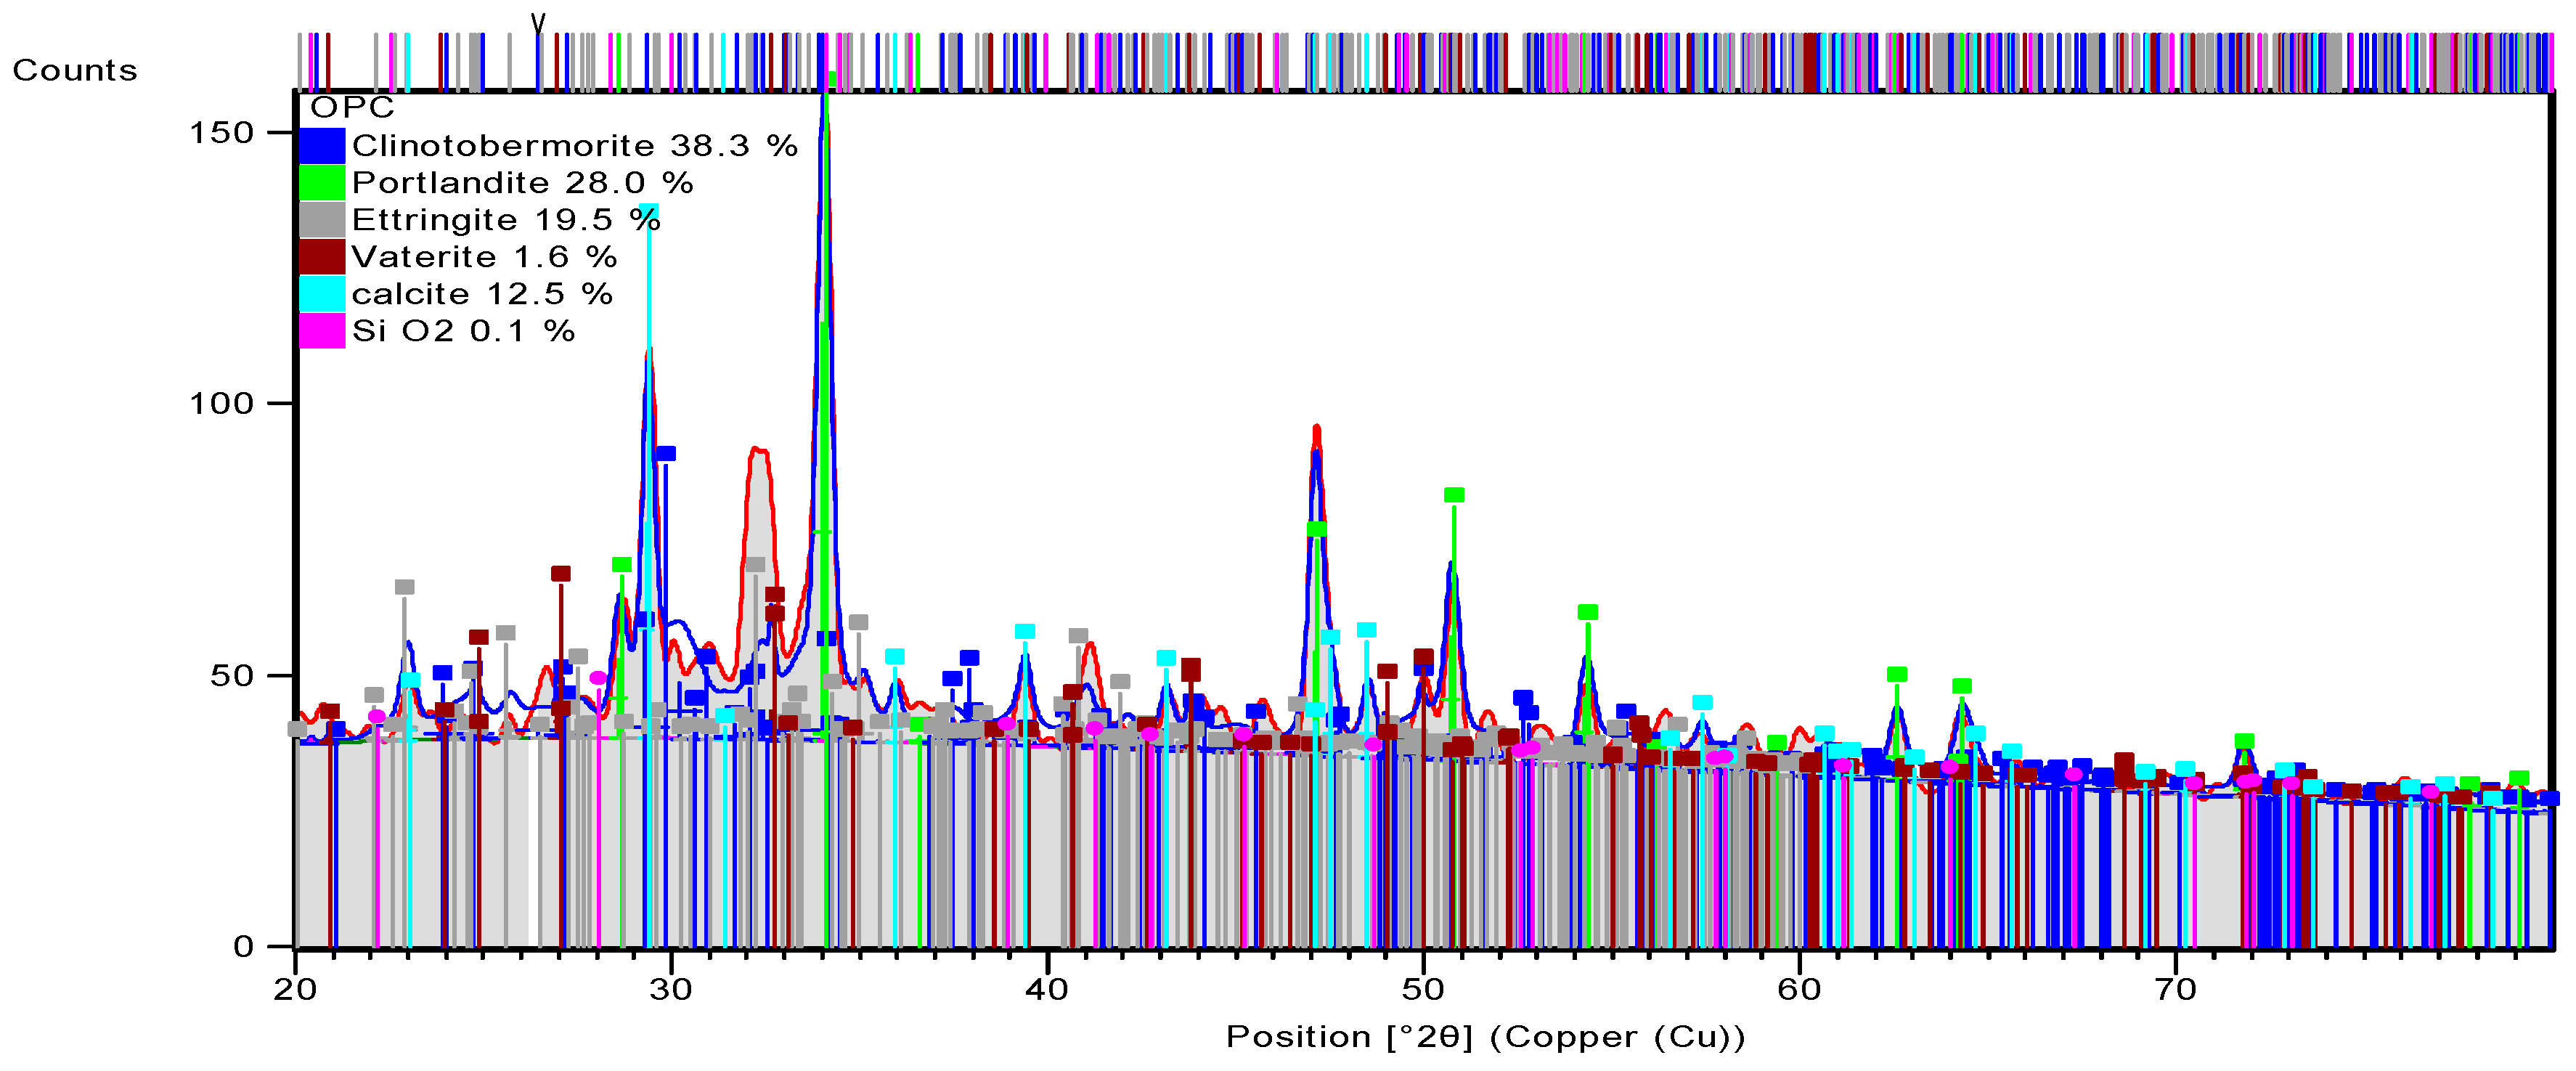Select the Clinotobermorite 38.3 % legend label
This screenshot has height=1071, width=2576.
pyautogui.click(x=574, y=146)
